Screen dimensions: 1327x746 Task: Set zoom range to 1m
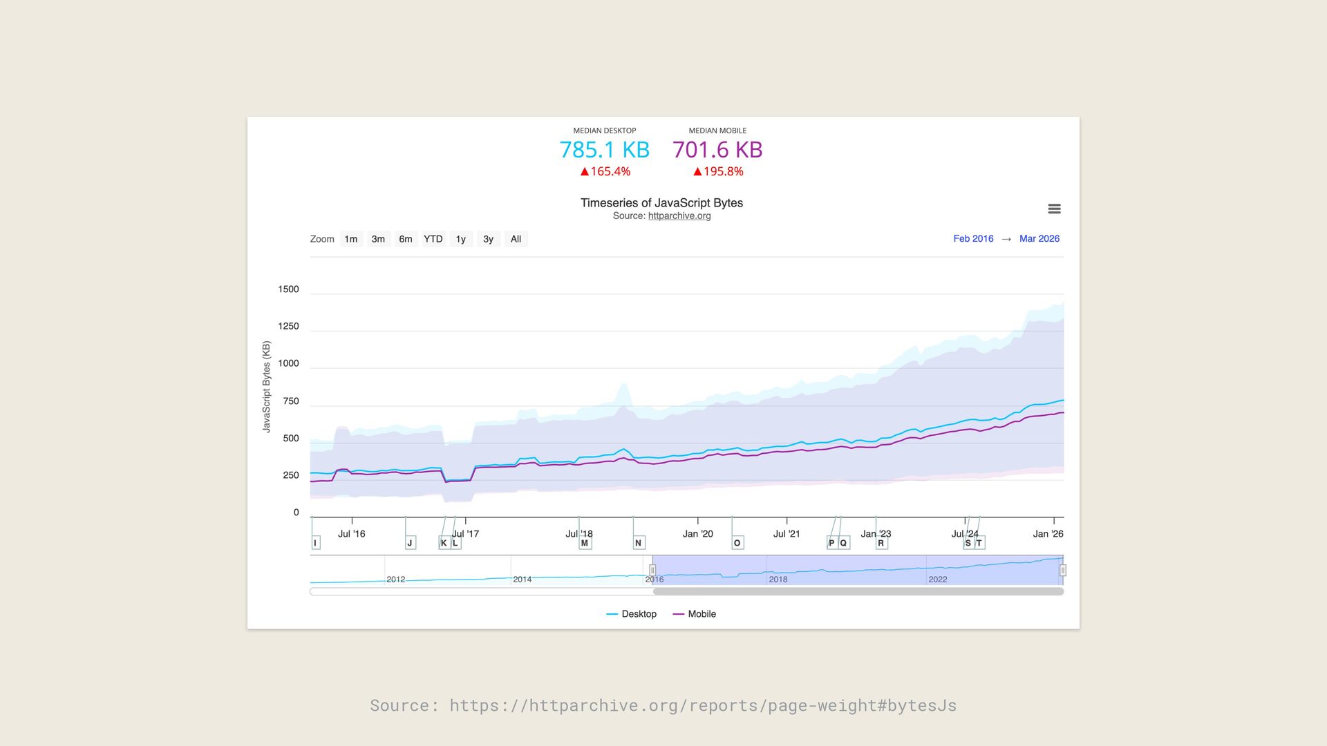pos(351,239)
